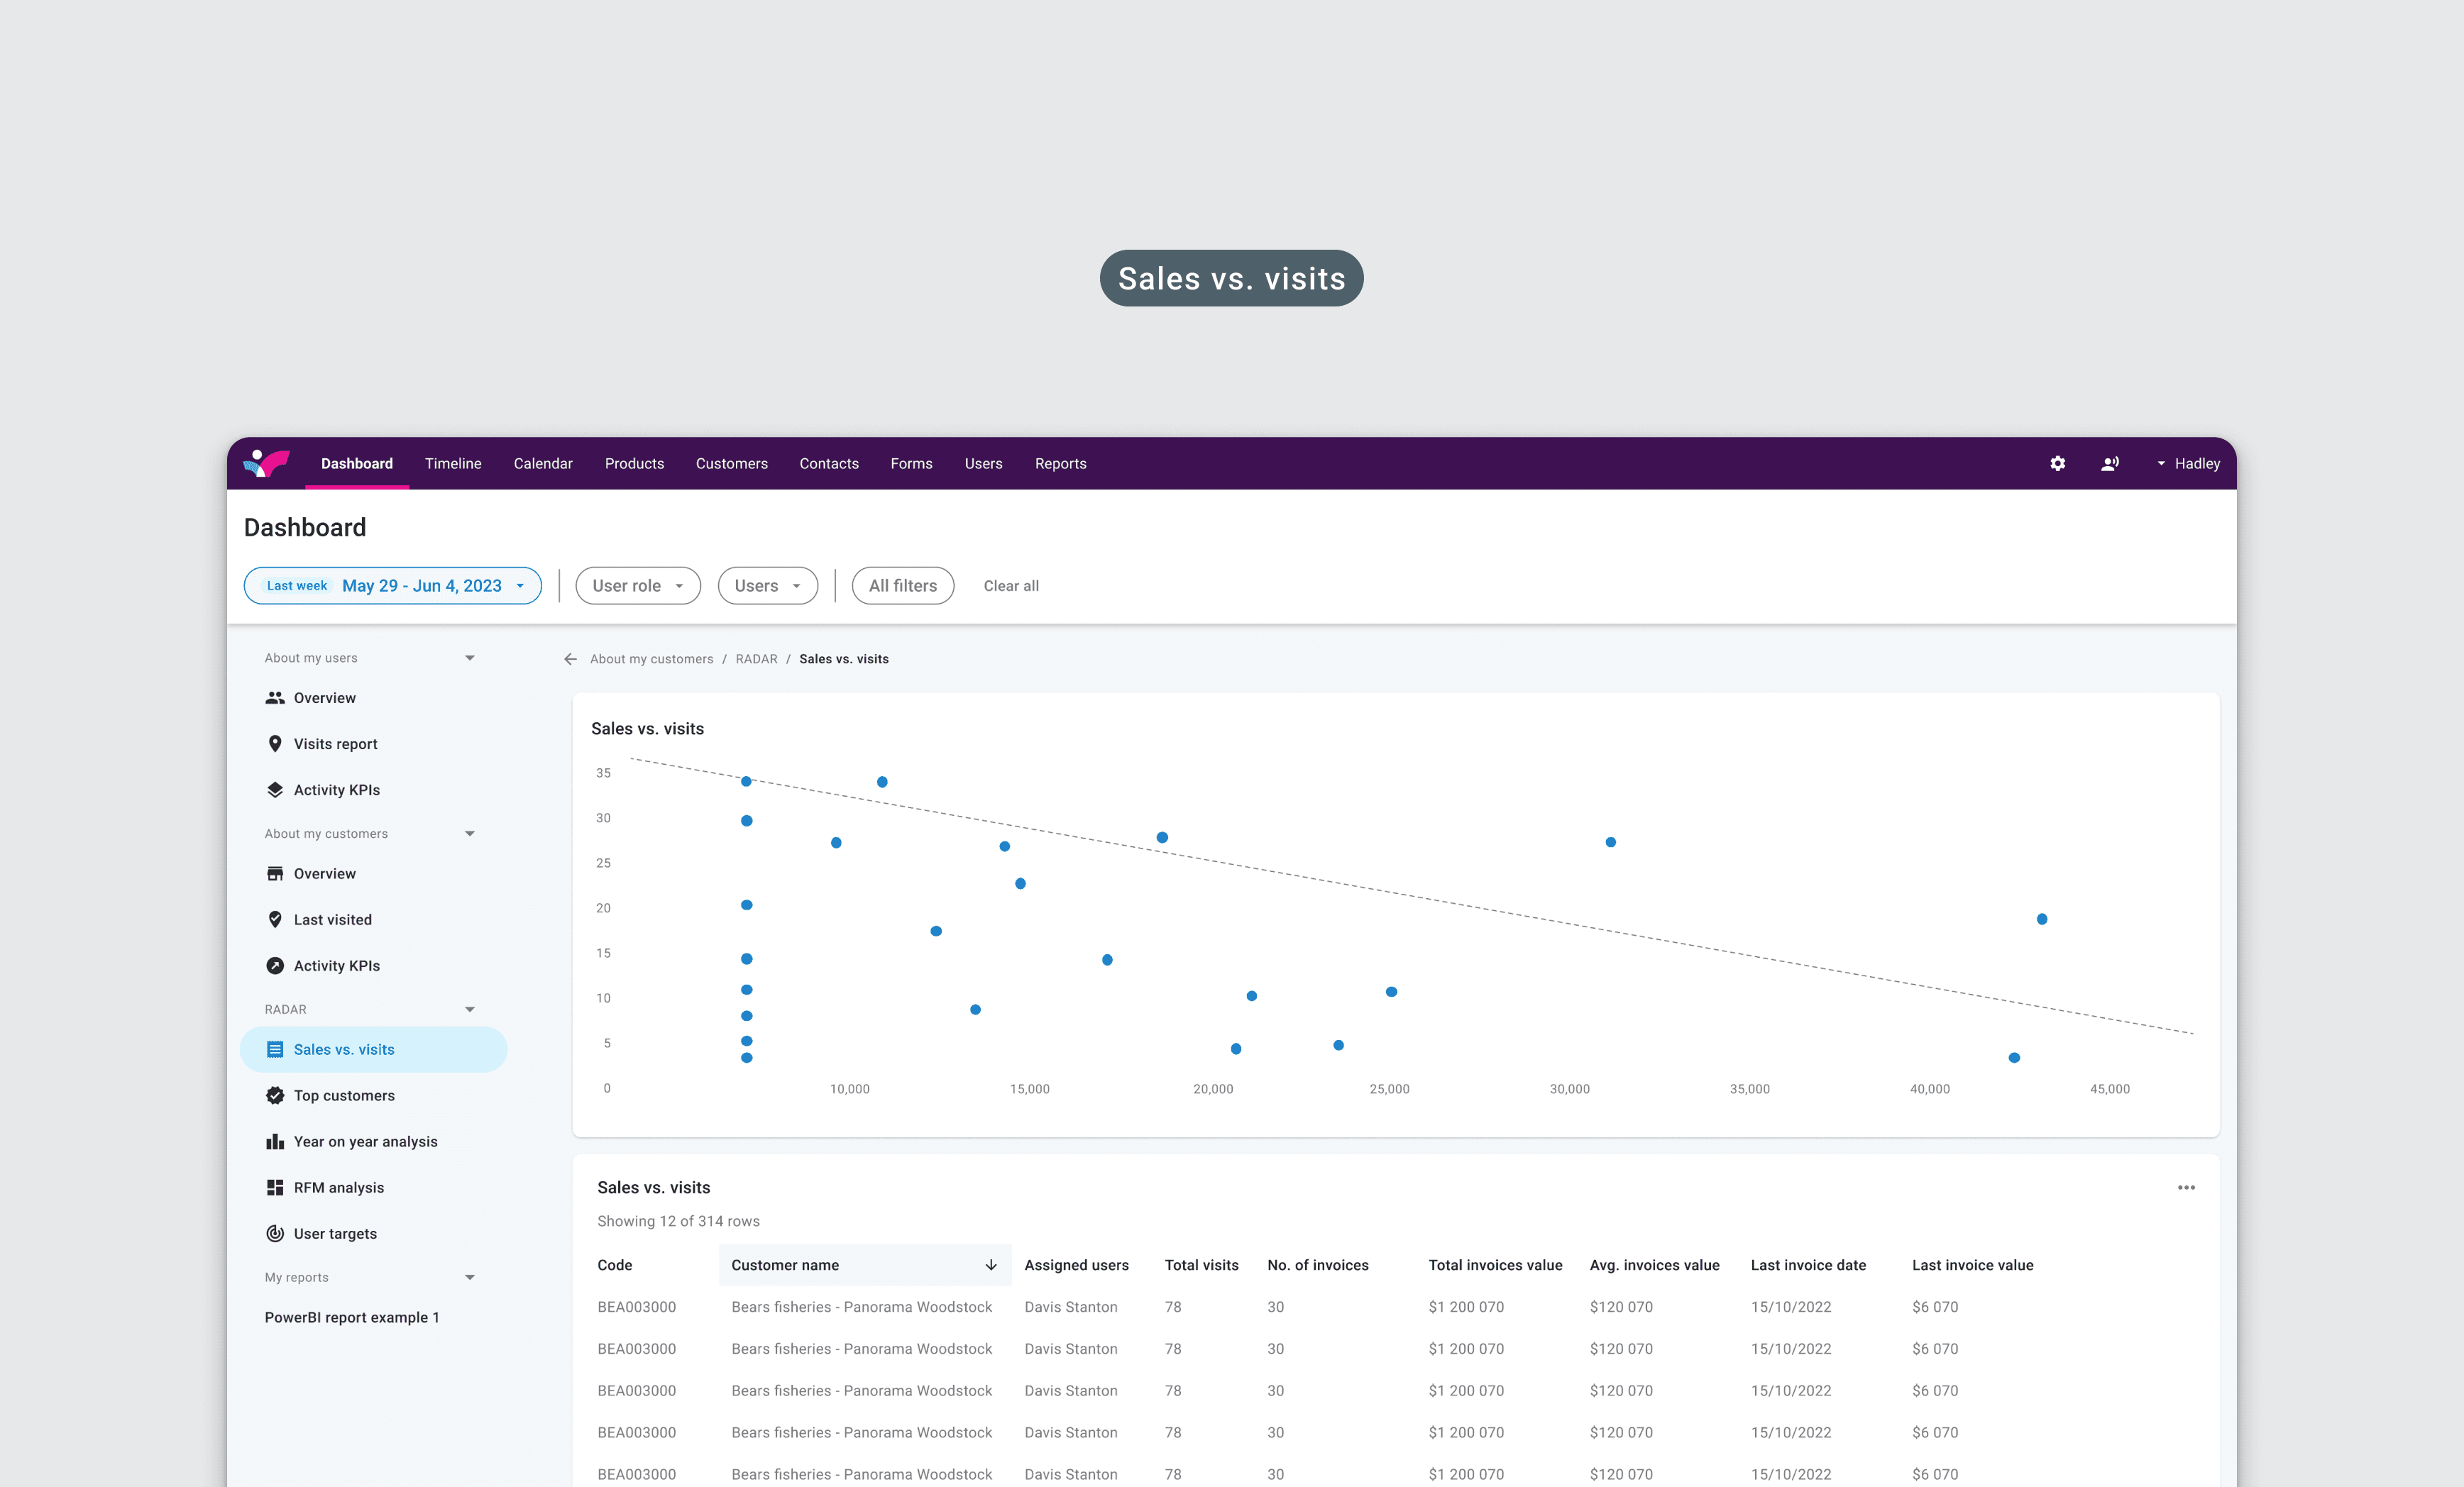Click the user voice icon beside Hadley
The image size is (2464, 1487).
(2110, 463)
